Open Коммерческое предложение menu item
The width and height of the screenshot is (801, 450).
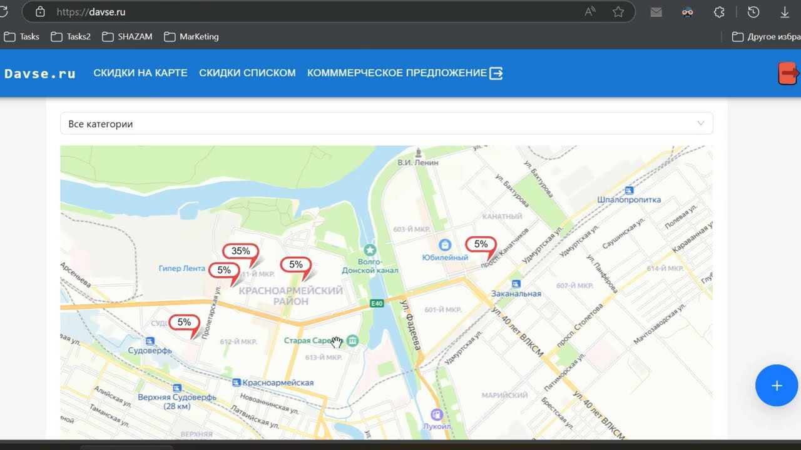(397, 73)
